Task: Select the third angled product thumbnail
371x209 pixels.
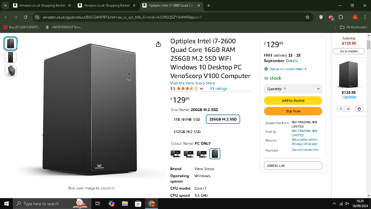Action: tap(11, 71)
